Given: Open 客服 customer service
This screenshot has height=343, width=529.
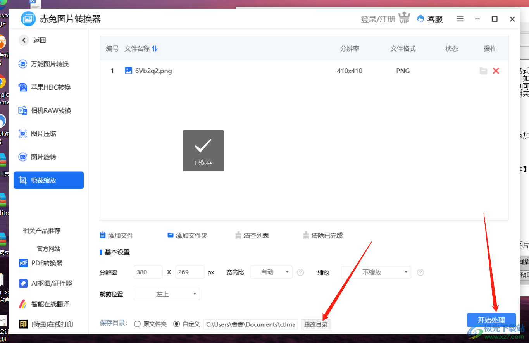Looking at the screenshot, I should 430,19.
